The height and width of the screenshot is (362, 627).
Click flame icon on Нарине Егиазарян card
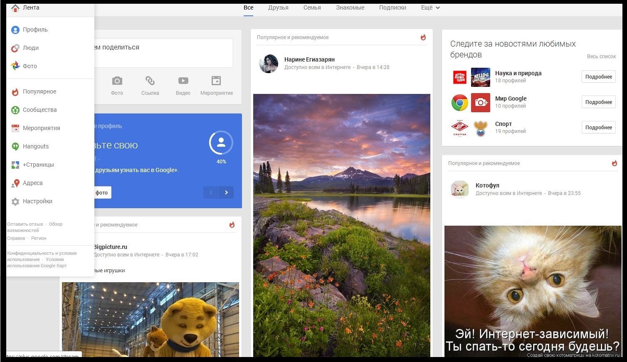[423, 37]
